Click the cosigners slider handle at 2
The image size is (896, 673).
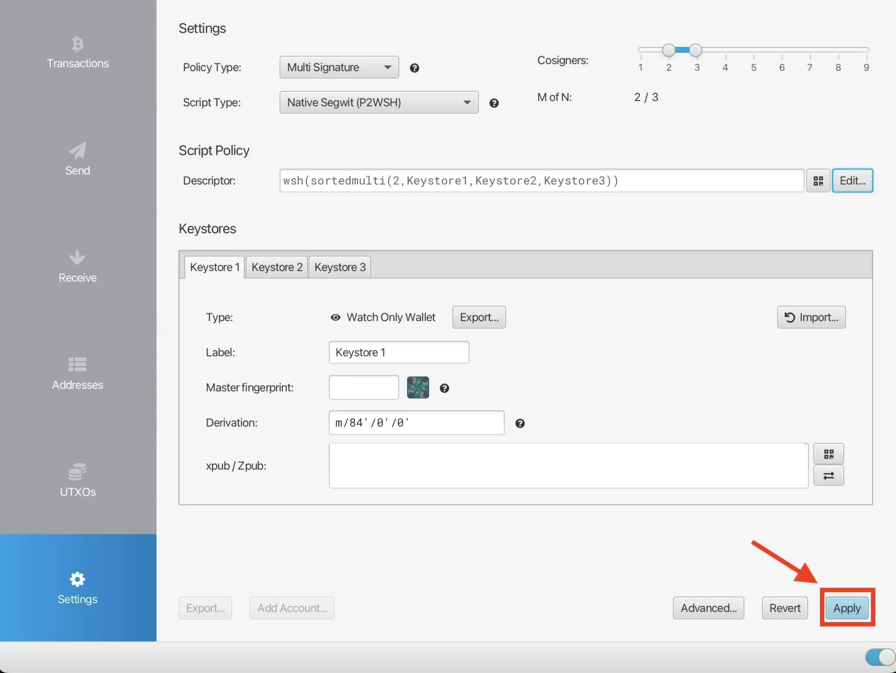pos(668,50)
